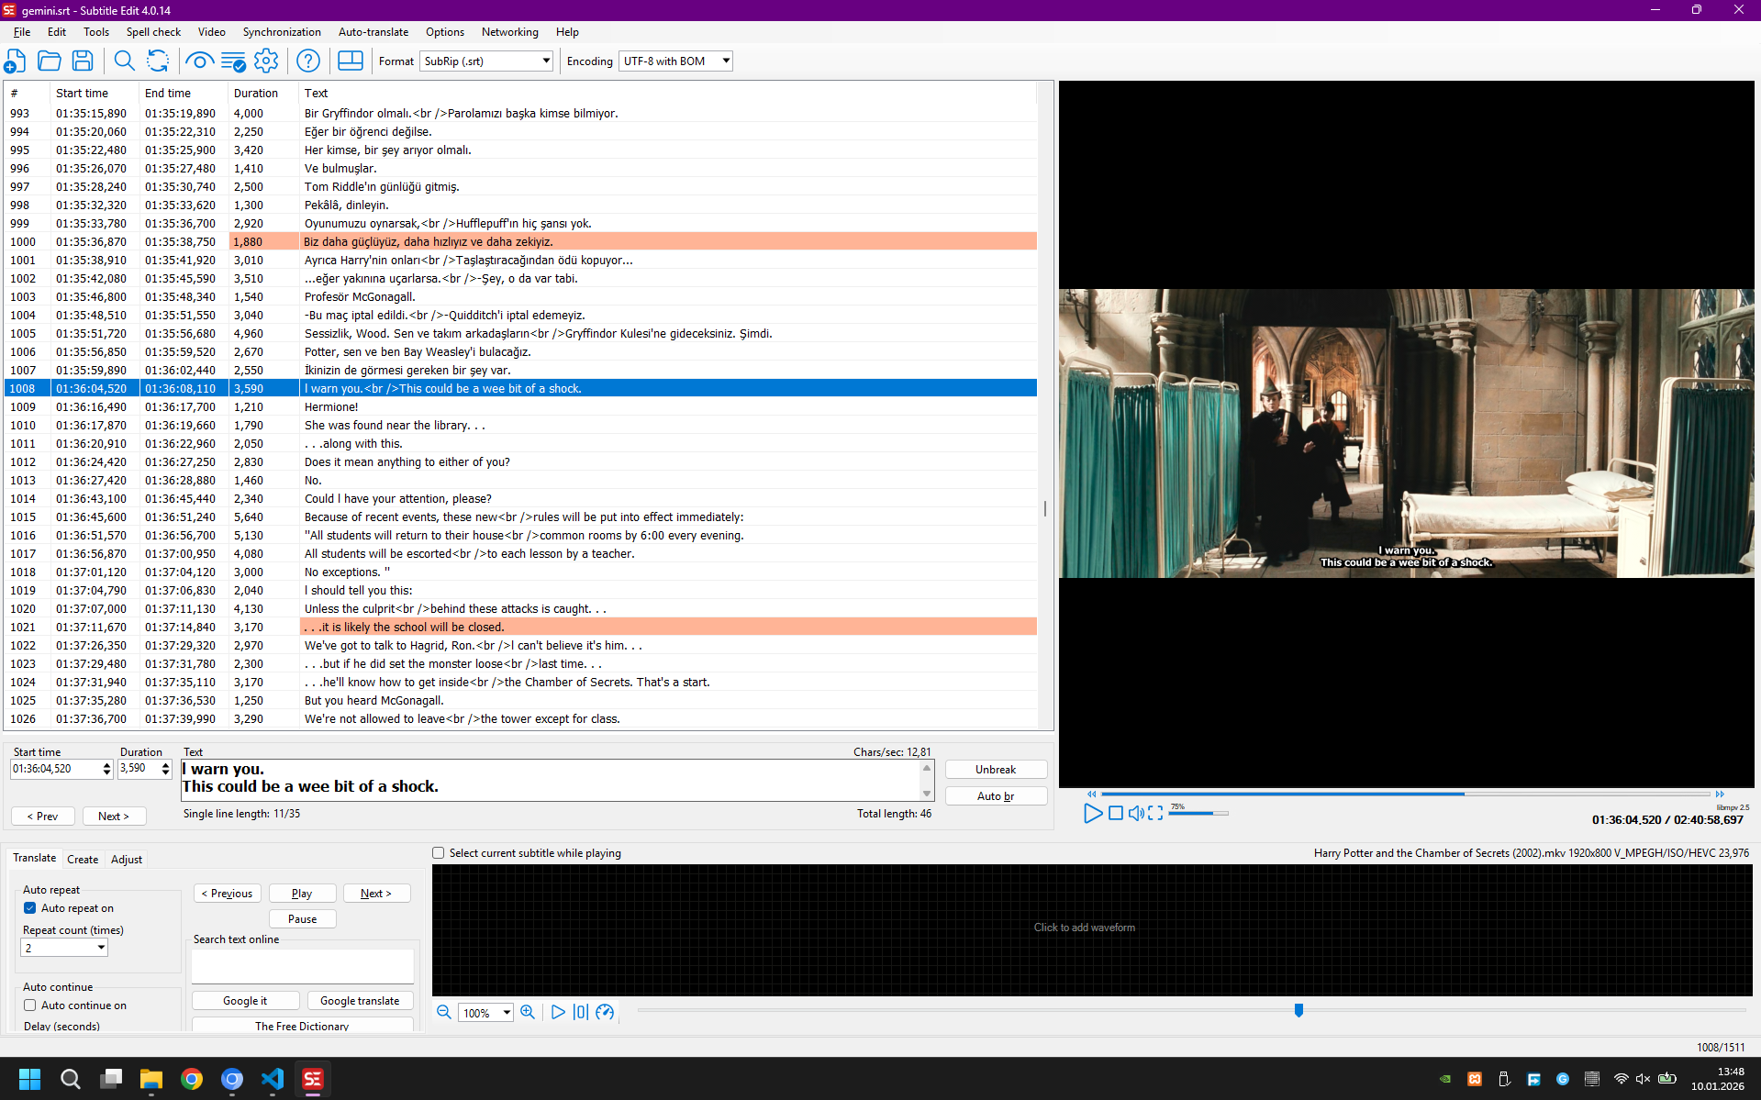
Task: Adjust the 75% video volume slider
Action: coord(1198,814)
